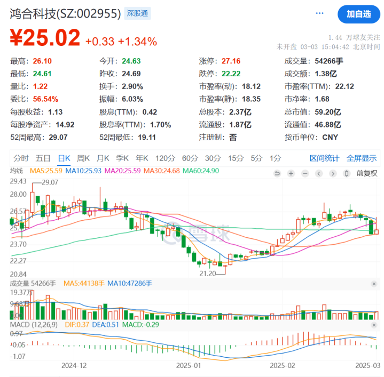384x377 pixels.
Task: Click the chart reset/undo arrow icon
Action: (277, 174)
